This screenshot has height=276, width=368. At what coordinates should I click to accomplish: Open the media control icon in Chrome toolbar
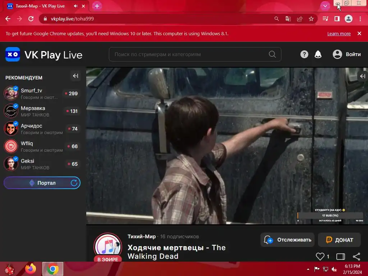tap(325, 19)
